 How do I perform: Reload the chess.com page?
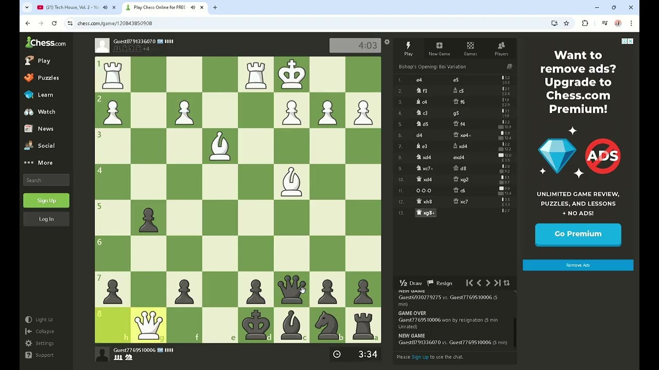54,23
